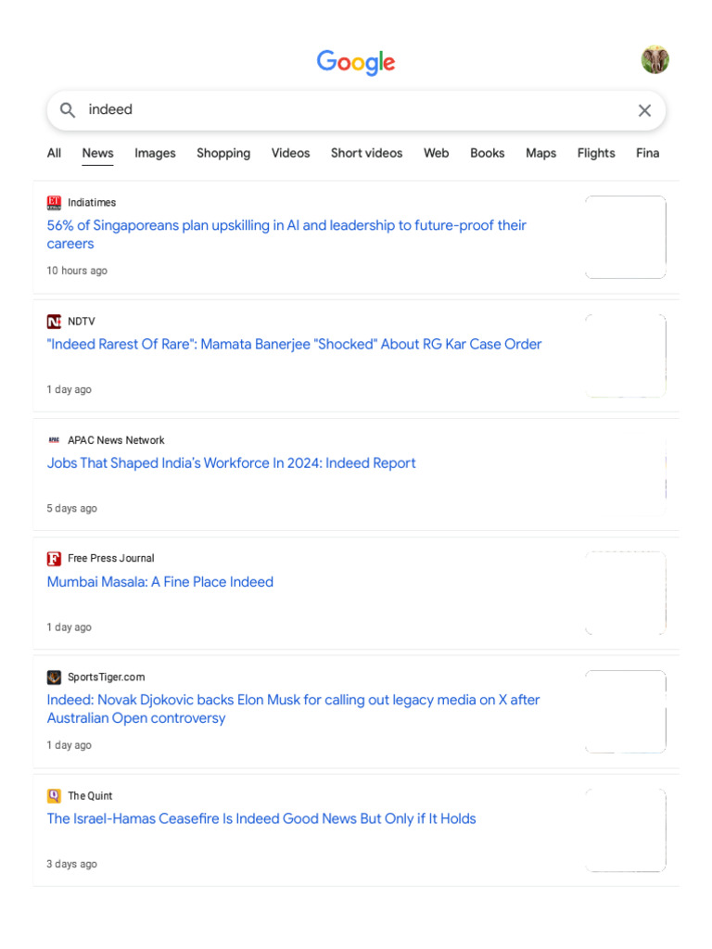Switch to the Videos tab

click(x=290, y=153)
